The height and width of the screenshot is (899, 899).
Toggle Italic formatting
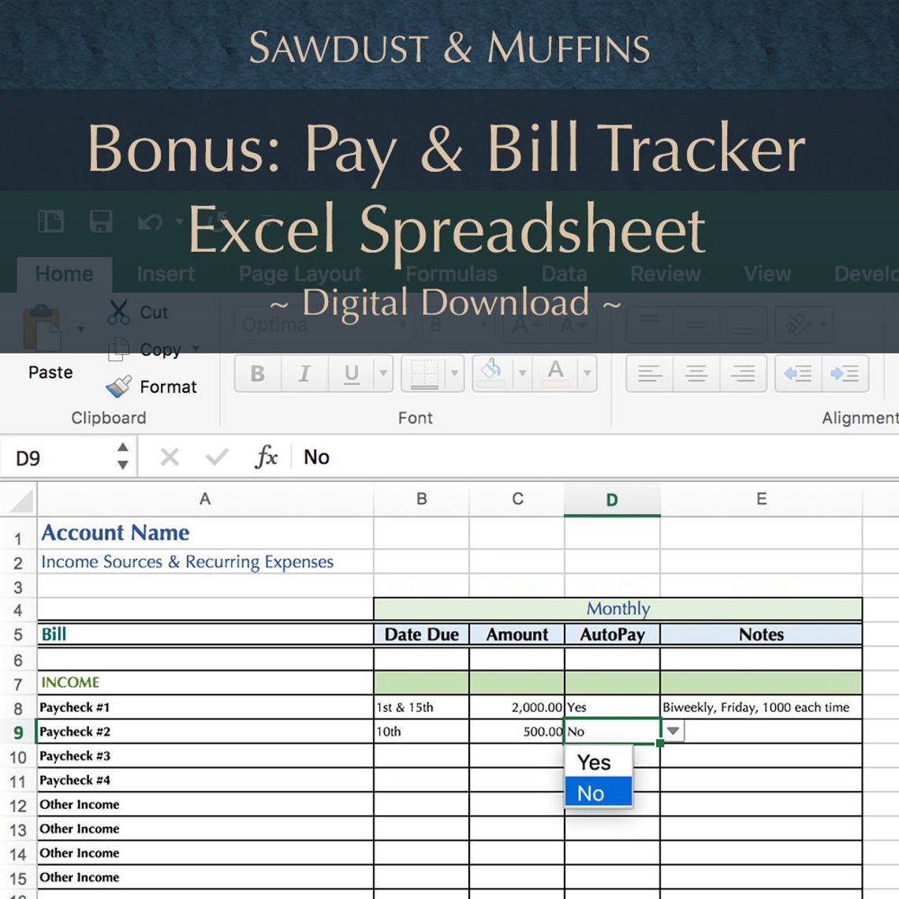pyautogui.click(x=304, y=373)
